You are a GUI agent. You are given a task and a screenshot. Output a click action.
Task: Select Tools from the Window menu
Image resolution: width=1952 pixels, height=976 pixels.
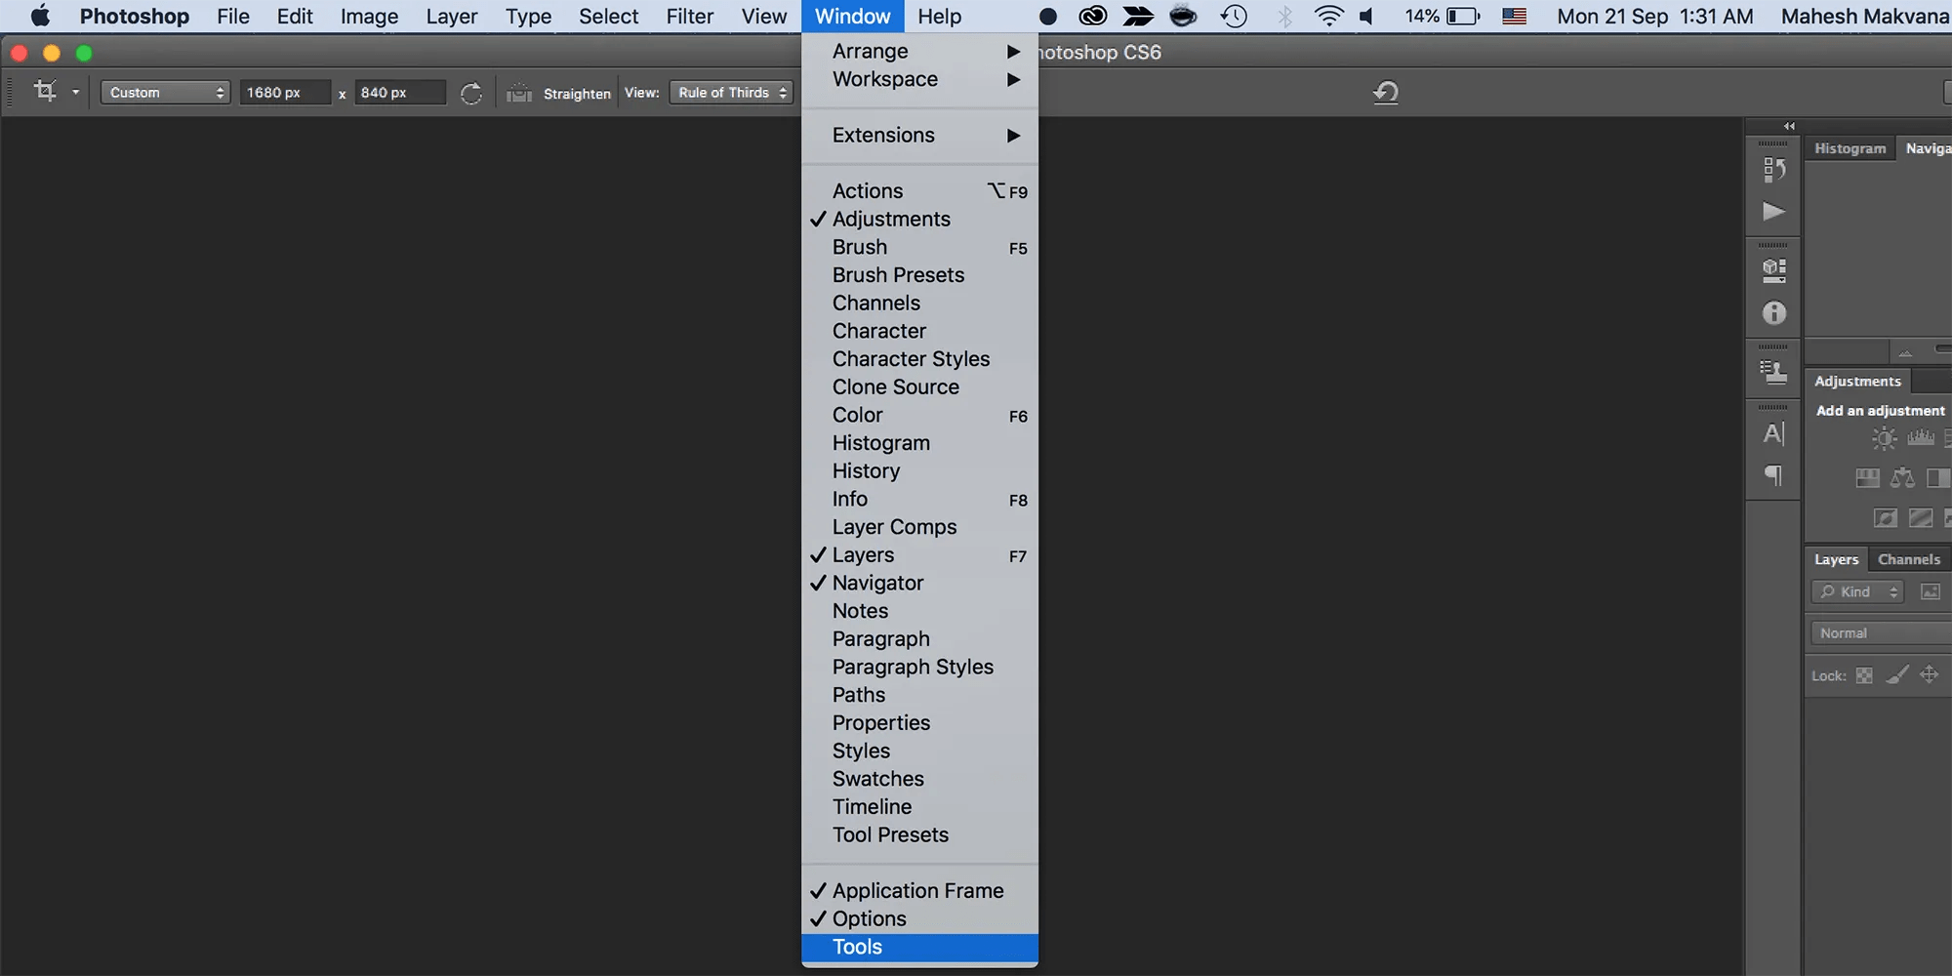click(856, 946)
